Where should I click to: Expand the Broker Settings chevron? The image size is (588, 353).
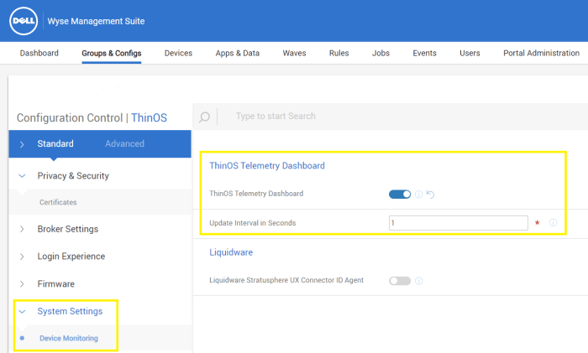tap(22, 229)
